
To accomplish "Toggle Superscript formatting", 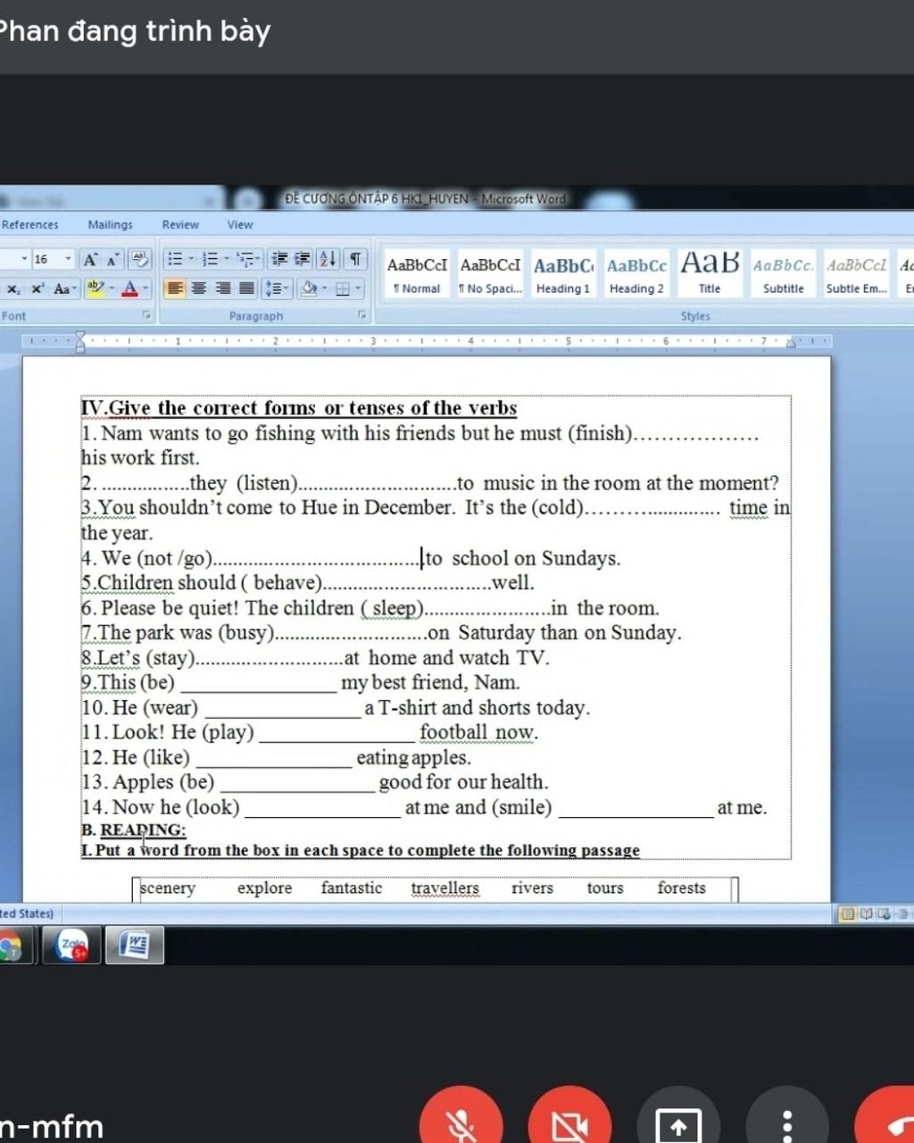I will coord(37,288).
